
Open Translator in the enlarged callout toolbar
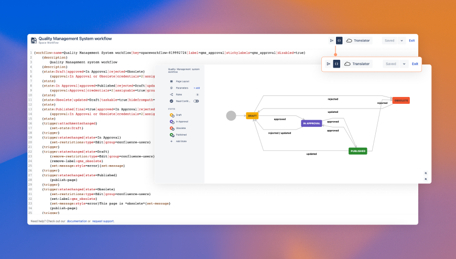(357, 64)
